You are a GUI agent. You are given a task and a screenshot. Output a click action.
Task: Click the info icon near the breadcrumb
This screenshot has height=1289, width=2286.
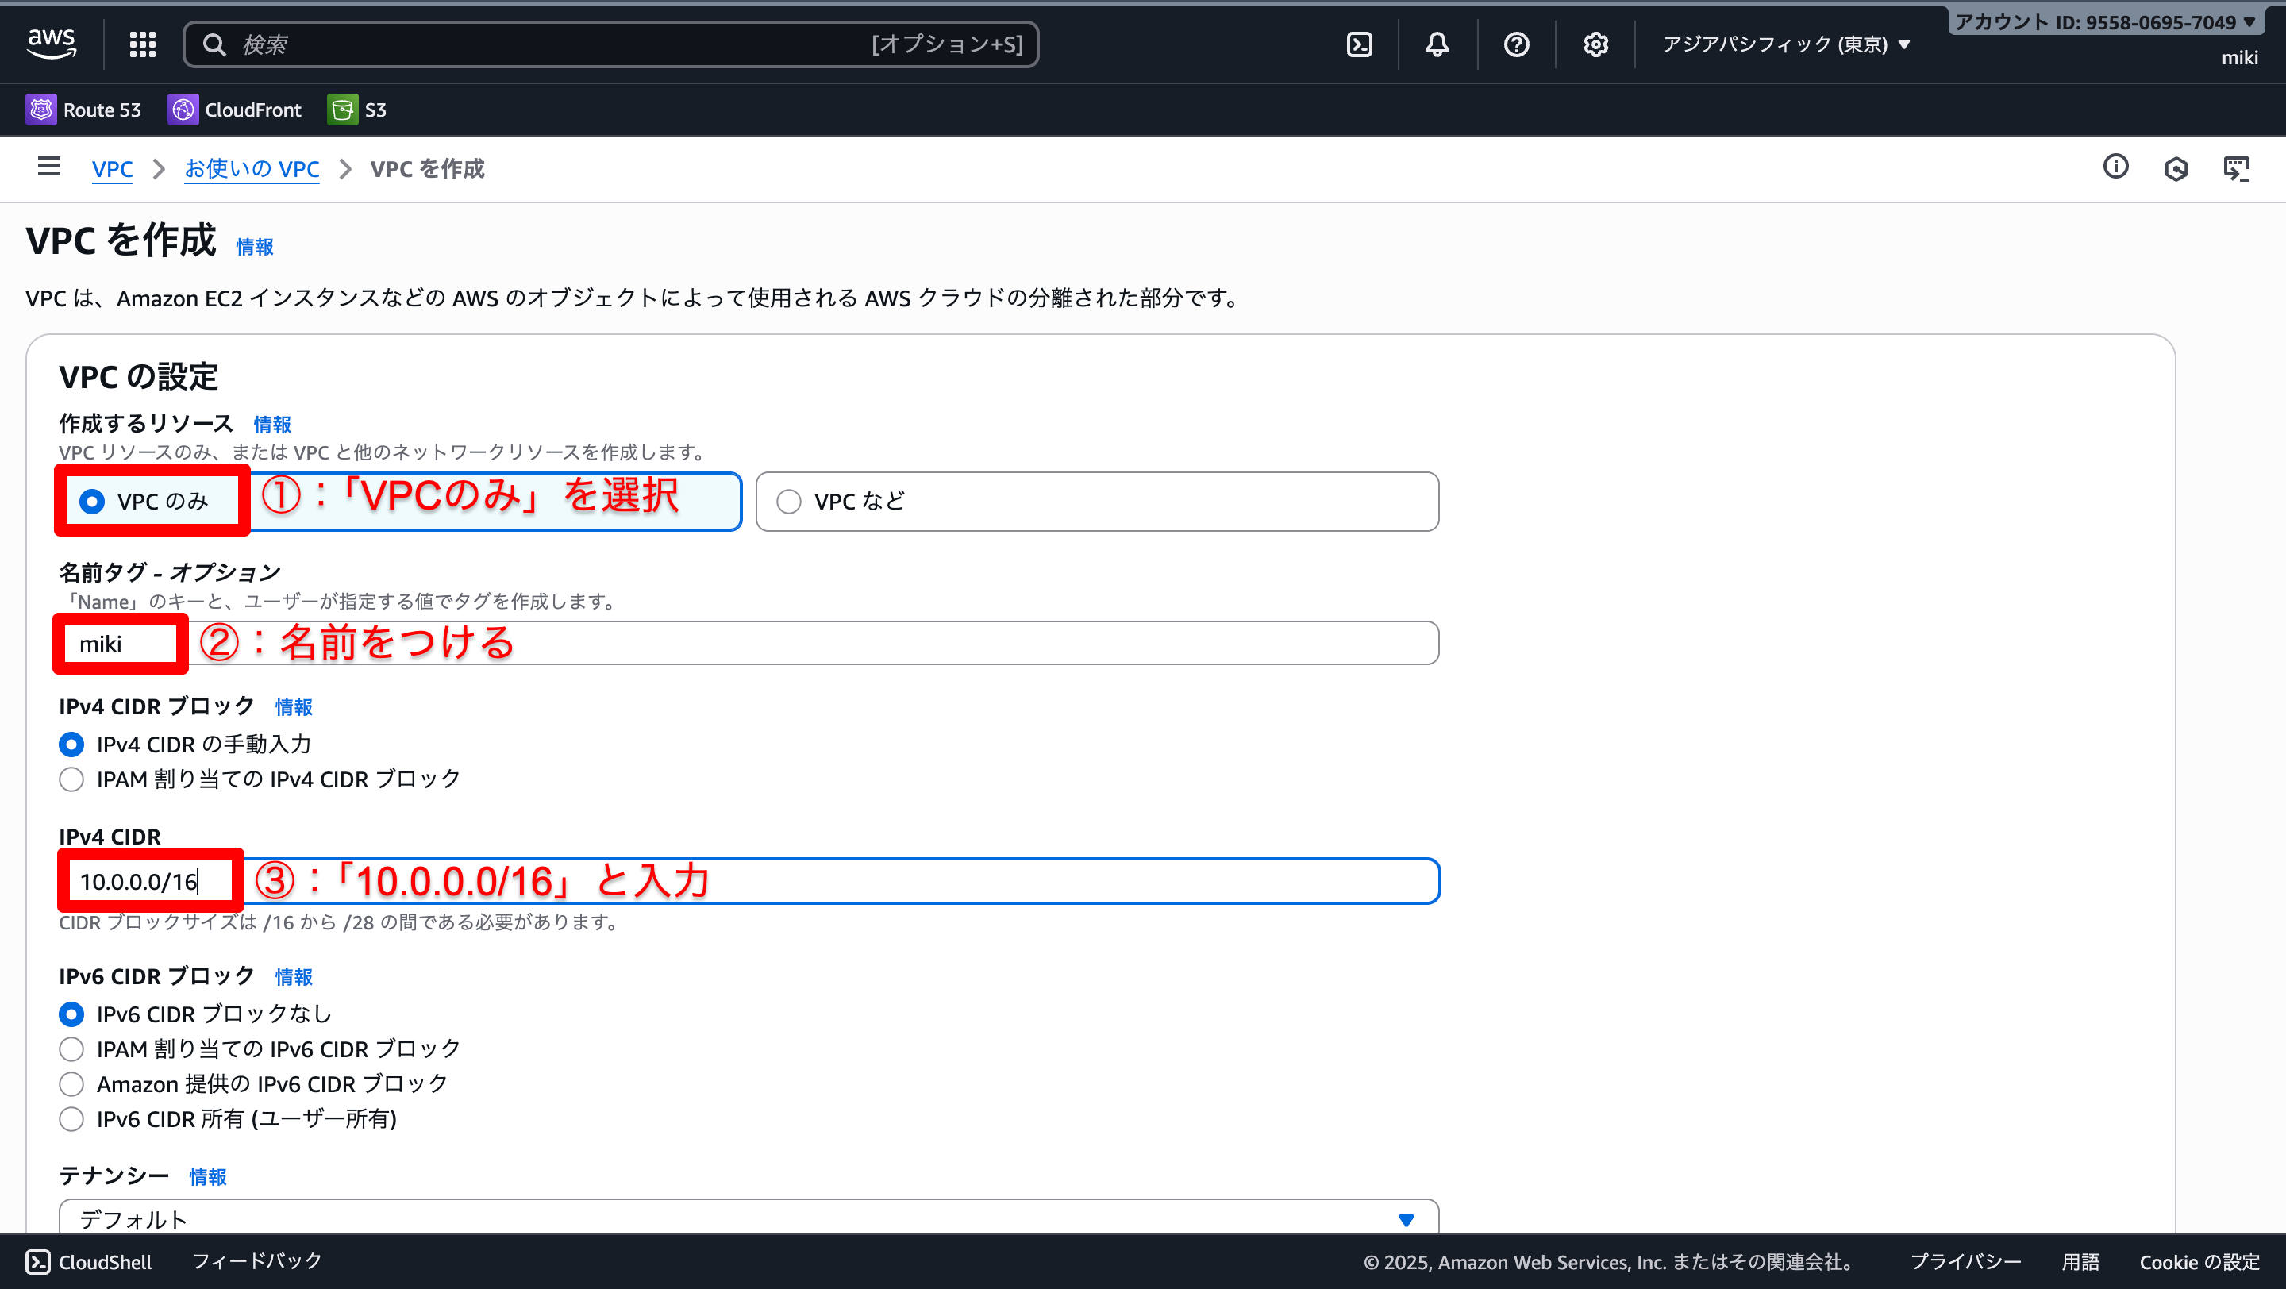(x=2116, y=167)
